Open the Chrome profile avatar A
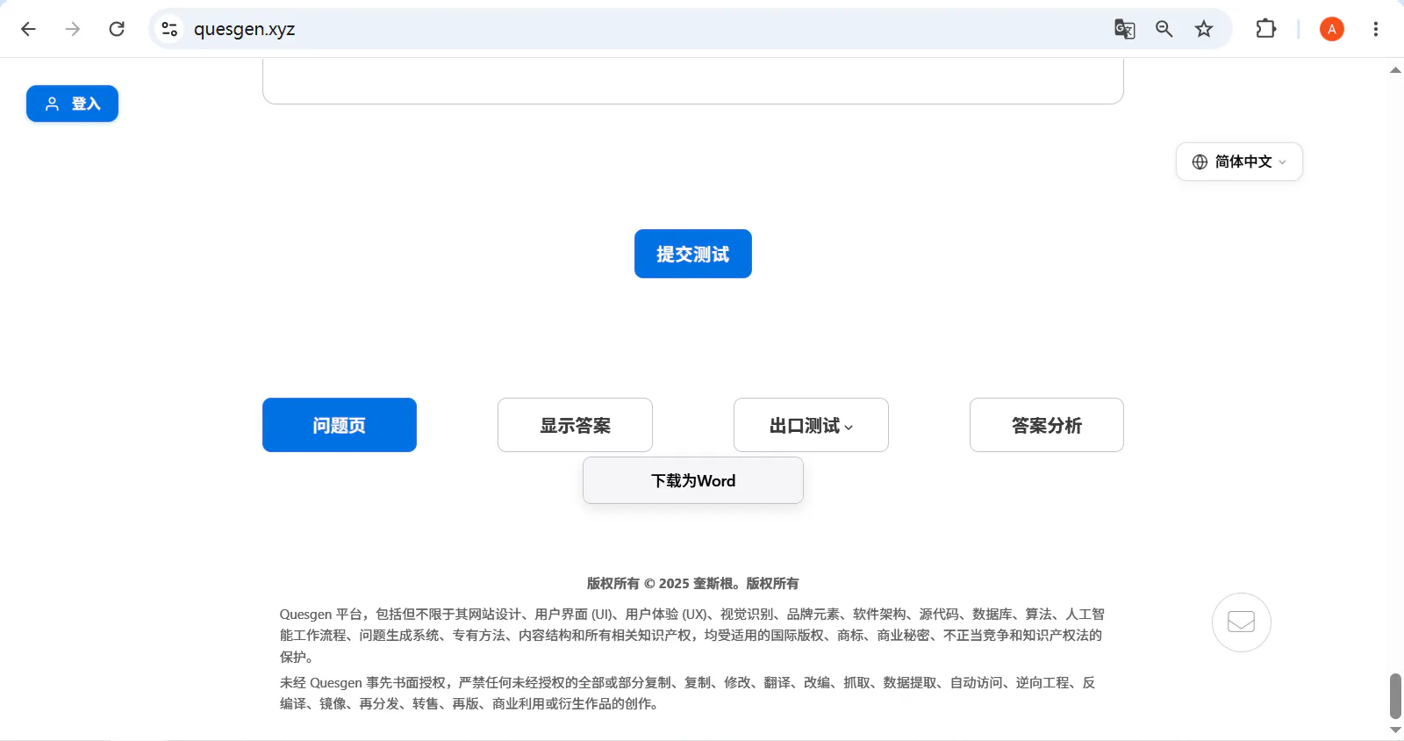1404x741 pixels. [x=1331, y=29]
